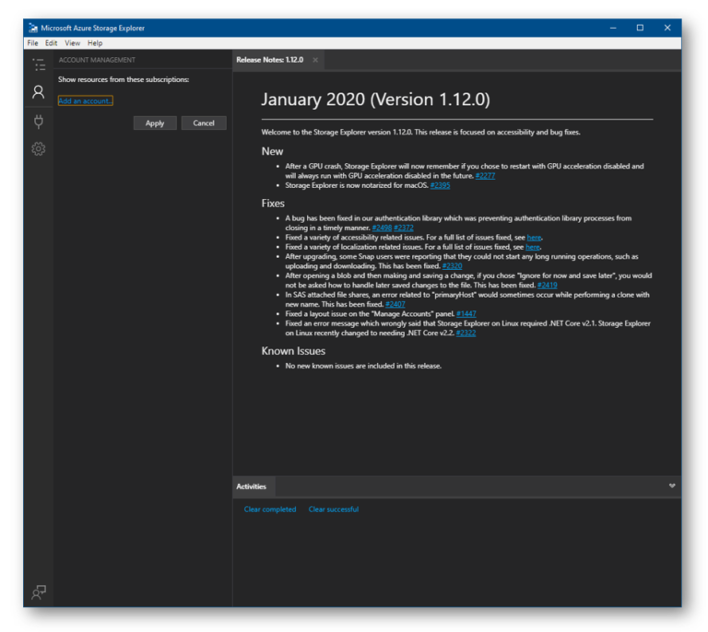The image size is (708, 632).
Task: Open the Settings gear icon
Action: pyautogui.click(x=39, y=149)
